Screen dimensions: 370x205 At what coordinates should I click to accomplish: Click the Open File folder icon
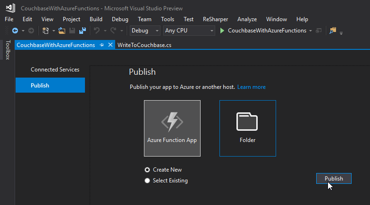pos(61,31)
